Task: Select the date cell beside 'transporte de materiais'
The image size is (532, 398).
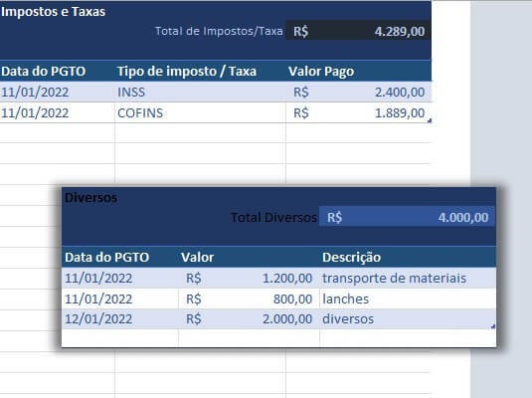Action: click(x=120, y=279)
